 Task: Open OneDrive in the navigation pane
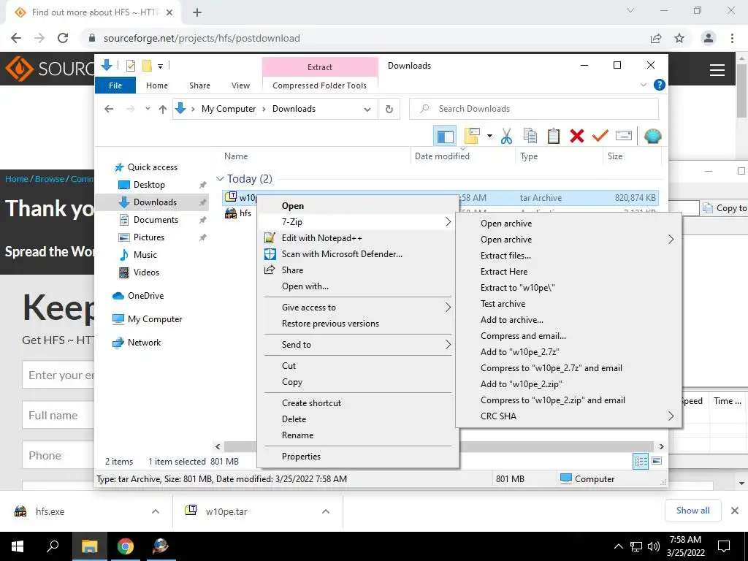point(145,295)
